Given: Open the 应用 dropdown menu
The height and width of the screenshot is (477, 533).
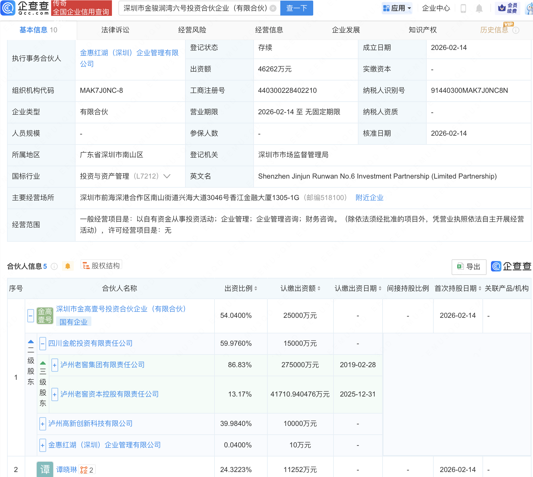Looking at the screenshot, I should (x=397, y=8).
